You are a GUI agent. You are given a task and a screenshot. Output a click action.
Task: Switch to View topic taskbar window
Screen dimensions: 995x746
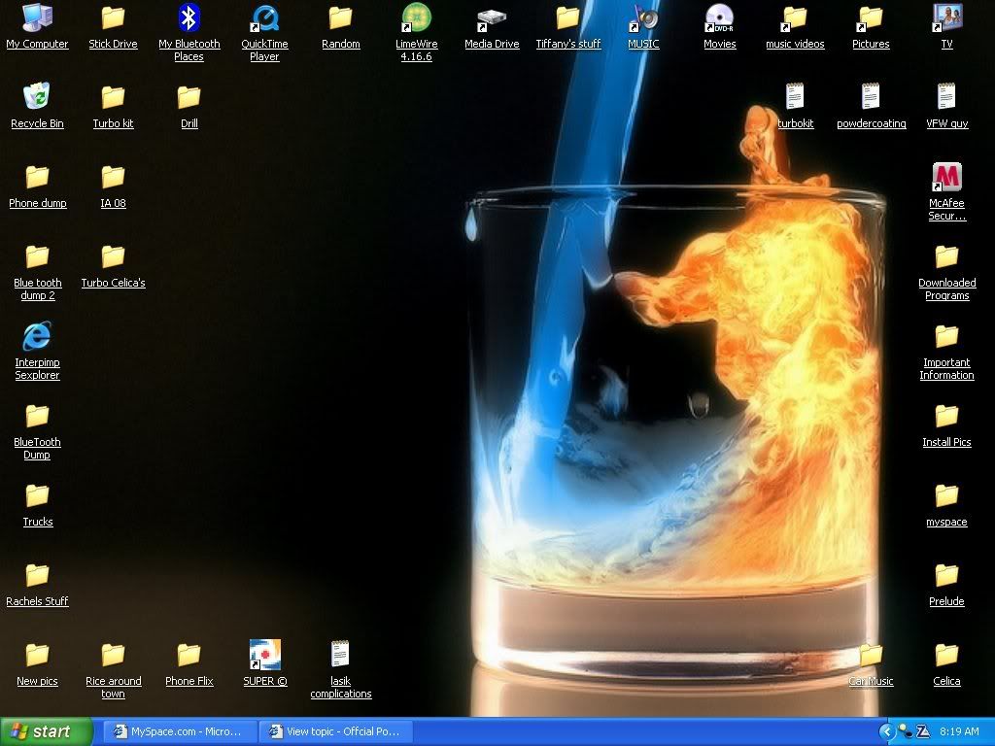tap(335, 731)
